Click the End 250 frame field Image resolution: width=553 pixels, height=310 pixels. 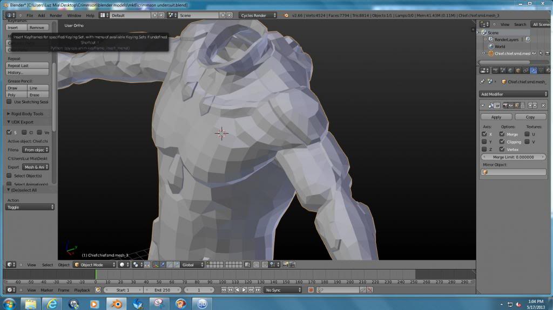(x=162, y=290)
